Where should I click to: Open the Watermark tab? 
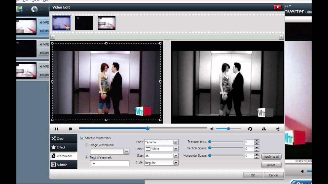coord(64,156)
